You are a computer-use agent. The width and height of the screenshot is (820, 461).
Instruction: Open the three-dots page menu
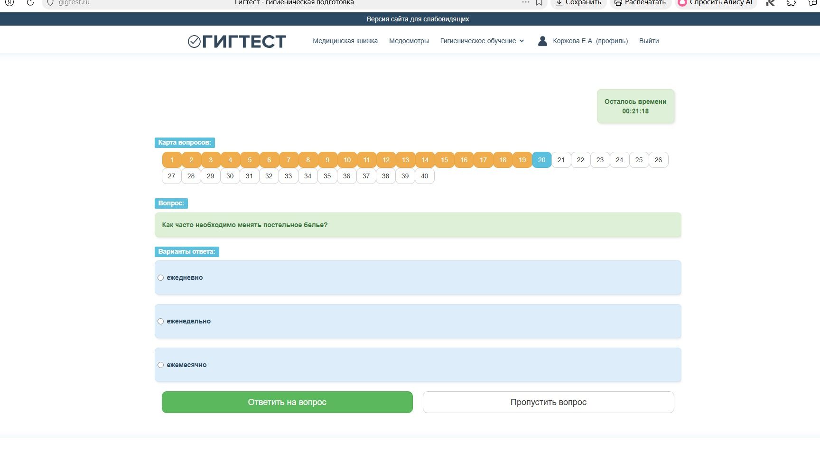pyautogui.click(x=525, y=2)
